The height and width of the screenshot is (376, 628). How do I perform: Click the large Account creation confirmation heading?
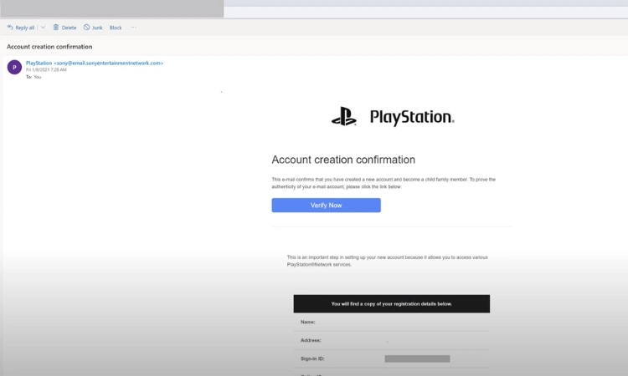[x=343, y=160]
